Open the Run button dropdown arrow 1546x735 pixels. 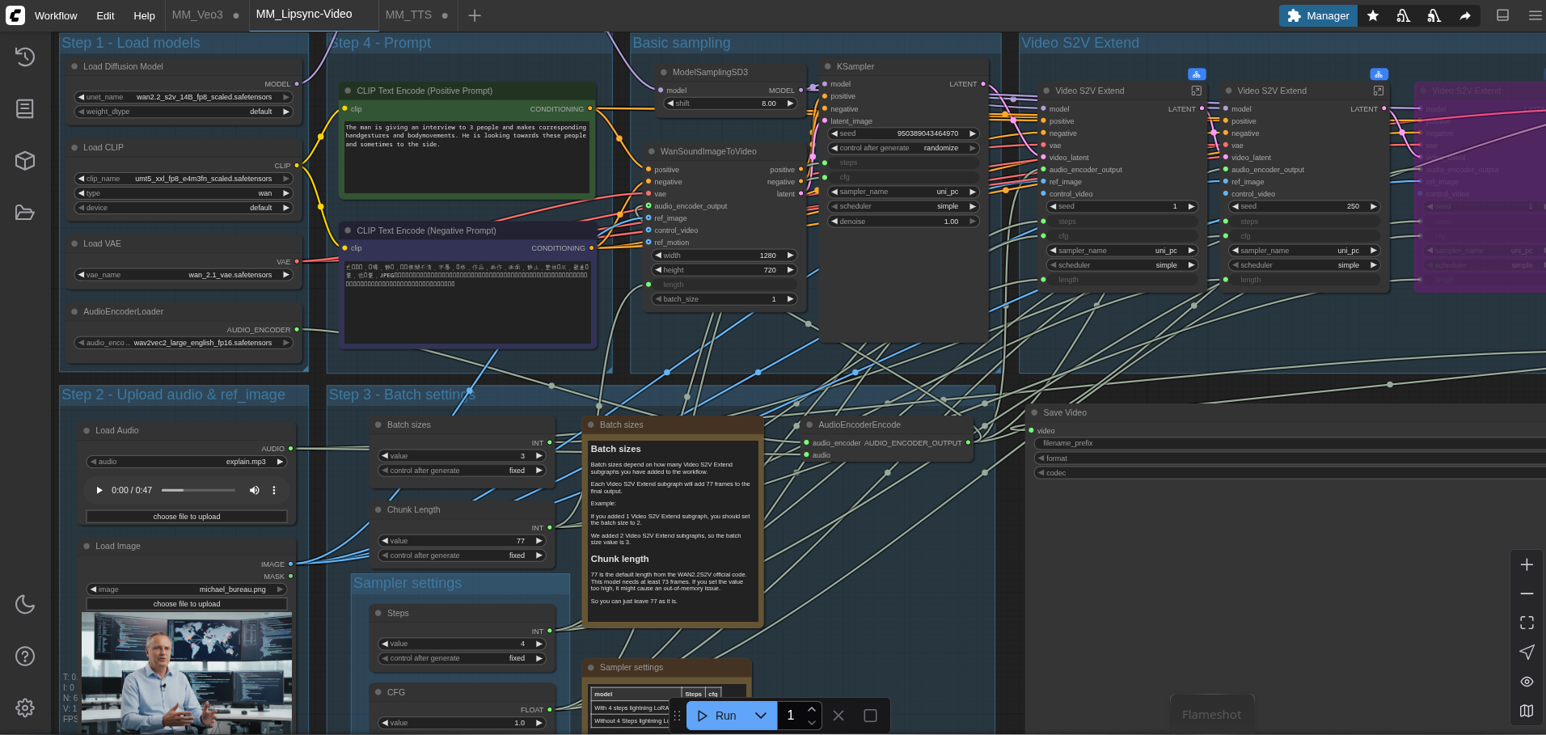coord(760,716)
